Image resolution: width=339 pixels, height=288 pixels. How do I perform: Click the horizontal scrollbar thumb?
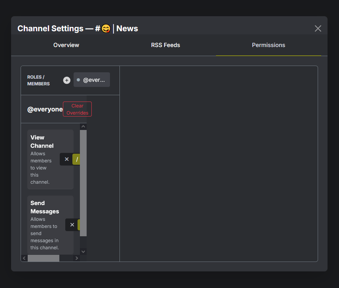44,258
